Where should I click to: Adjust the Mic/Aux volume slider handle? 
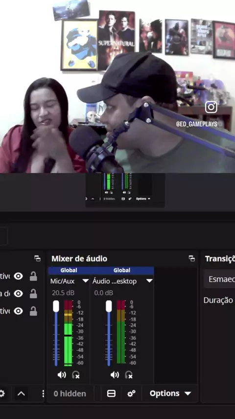(x=56, y=306)
